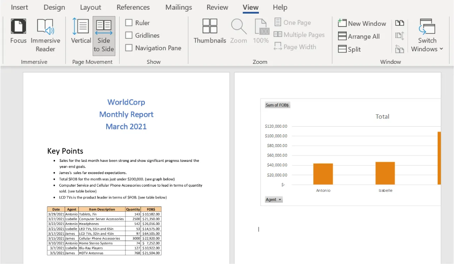The width and height of the screenshot is (454, 264).
Task: Open the Mailings ribbon tab
Action: click(x=178, y=7)
